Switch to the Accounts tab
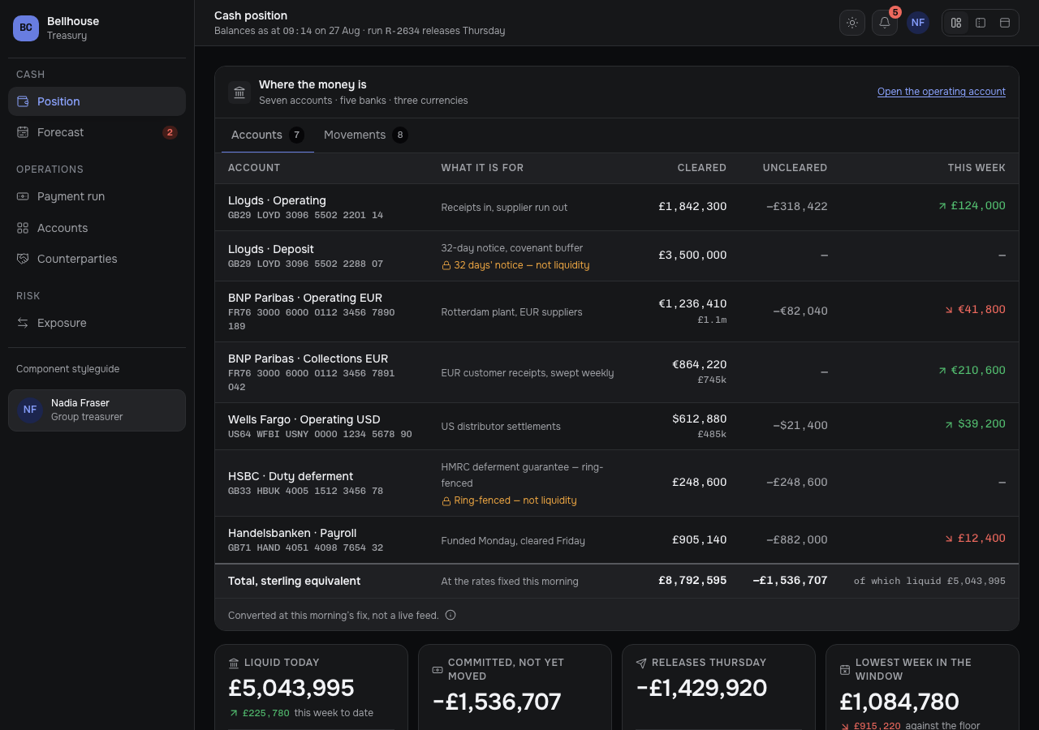 [268, 135]
